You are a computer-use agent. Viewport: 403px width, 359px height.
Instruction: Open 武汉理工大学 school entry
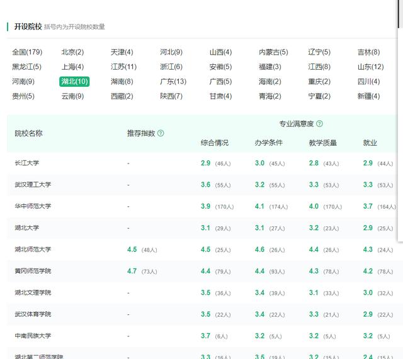point(33,184)
